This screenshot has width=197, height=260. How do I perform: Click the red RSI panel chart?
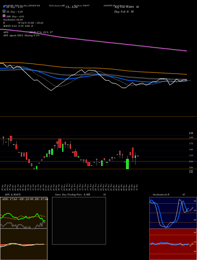click(173, 244)
